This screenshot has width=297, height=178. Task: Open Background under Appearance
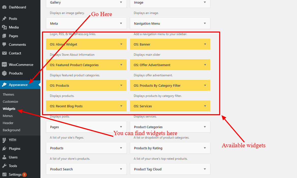tap(11, 130)
